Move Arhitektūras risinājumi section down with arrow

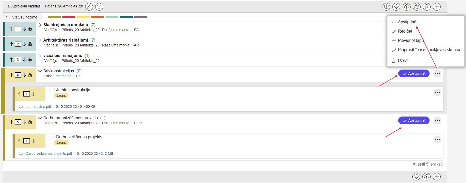(24, 44)
